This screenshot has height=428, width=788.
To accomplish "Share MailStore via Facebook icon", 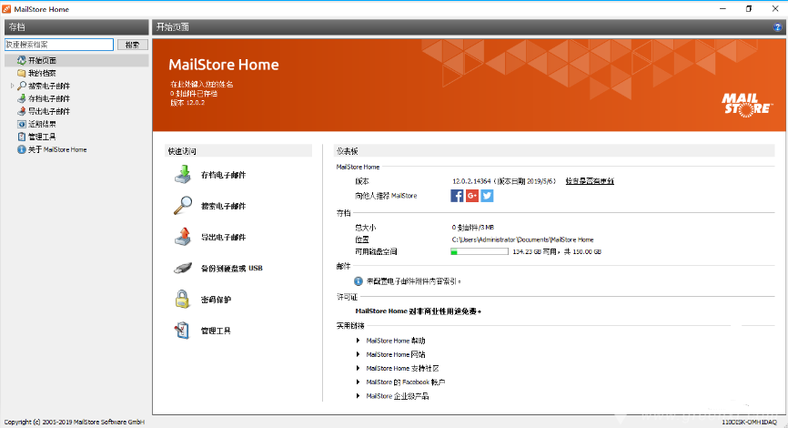I will (457, 196).
